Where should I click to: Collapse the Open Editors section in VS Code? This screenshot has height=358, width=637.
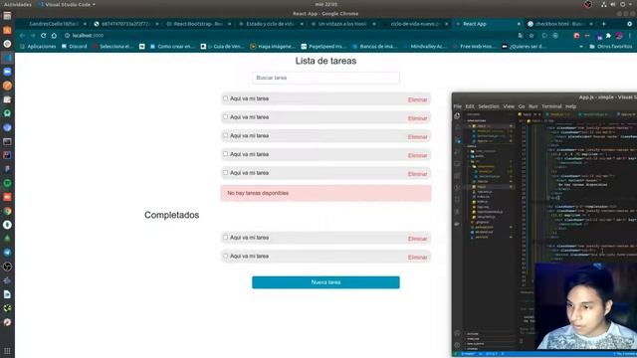click(476, 120)
